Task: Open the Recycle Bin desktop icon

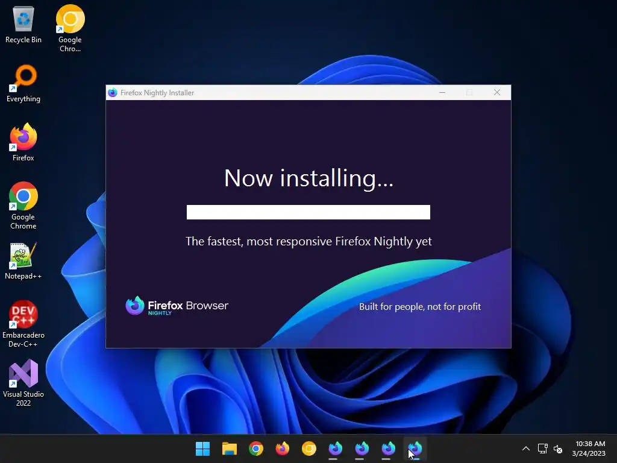Action: pos(23,24)
